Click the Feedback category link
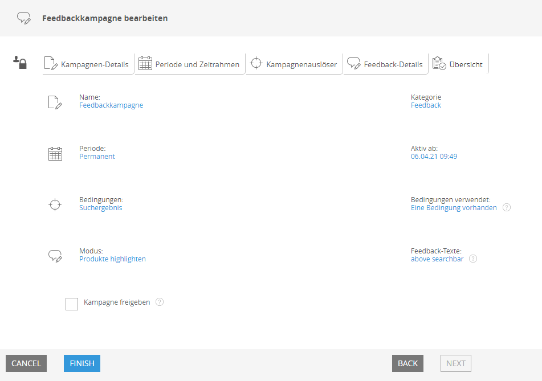The width and height of the screenshot is (542, 381). pyautogui.click(x=426, y=105)
